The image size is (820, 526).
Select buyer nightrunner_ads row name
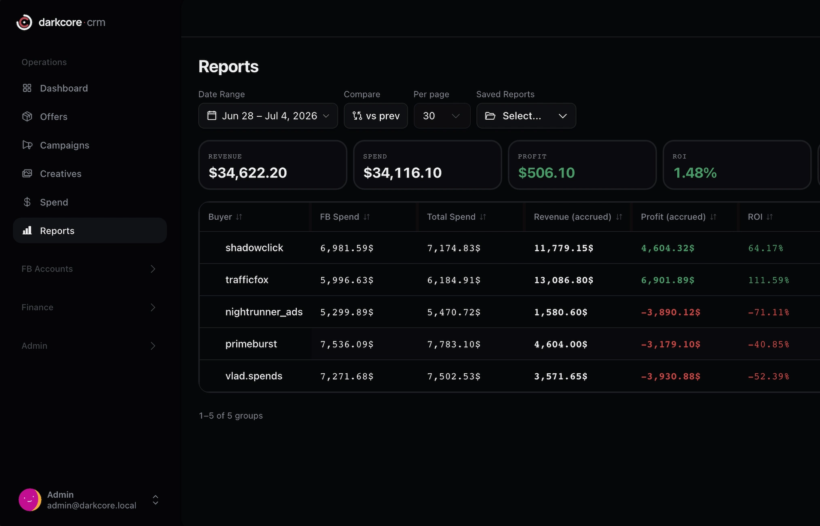[264, 312]
